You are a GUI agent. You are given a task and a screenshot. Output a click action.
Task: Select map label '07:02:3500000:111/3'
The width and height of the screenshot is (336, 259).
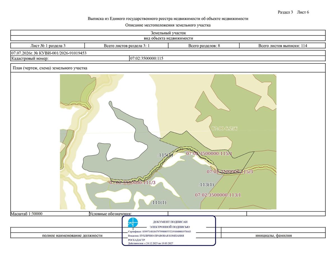[x=132, y=182]
